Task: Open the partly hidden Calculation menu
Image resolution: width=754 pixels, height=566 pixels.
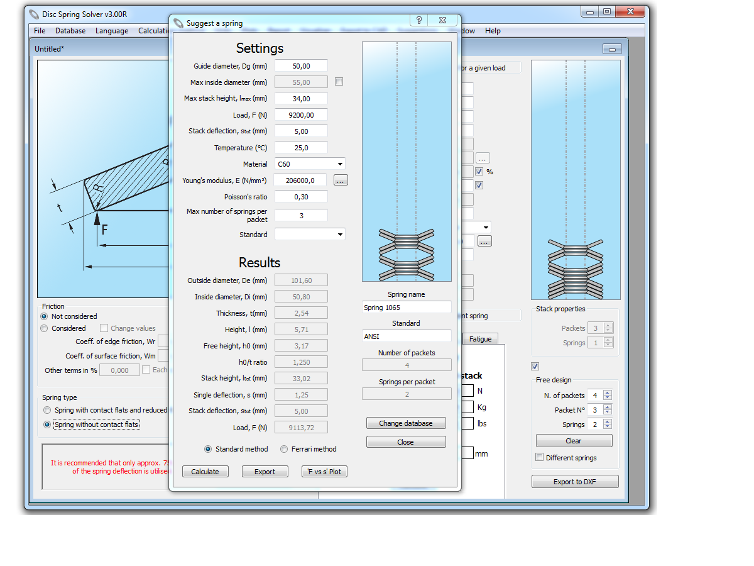Action: coord(153,31)
